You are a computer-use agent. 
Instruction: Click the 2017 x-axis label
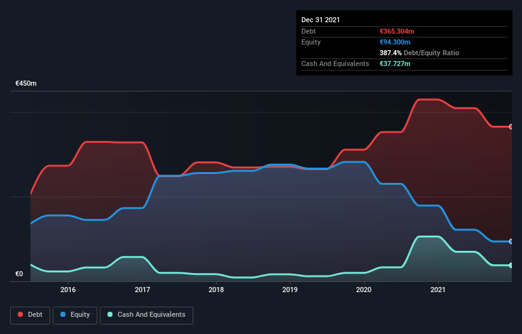(142, 290)
